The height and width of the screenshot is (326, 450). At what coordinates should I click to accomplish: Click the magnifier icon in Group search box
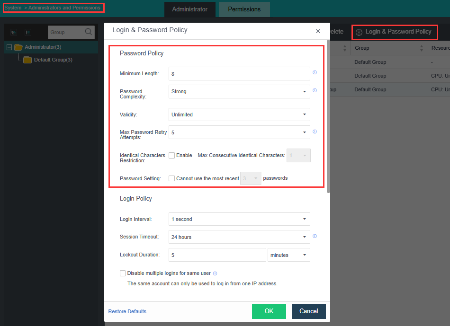pyautogui.click(x=89, y=32)
